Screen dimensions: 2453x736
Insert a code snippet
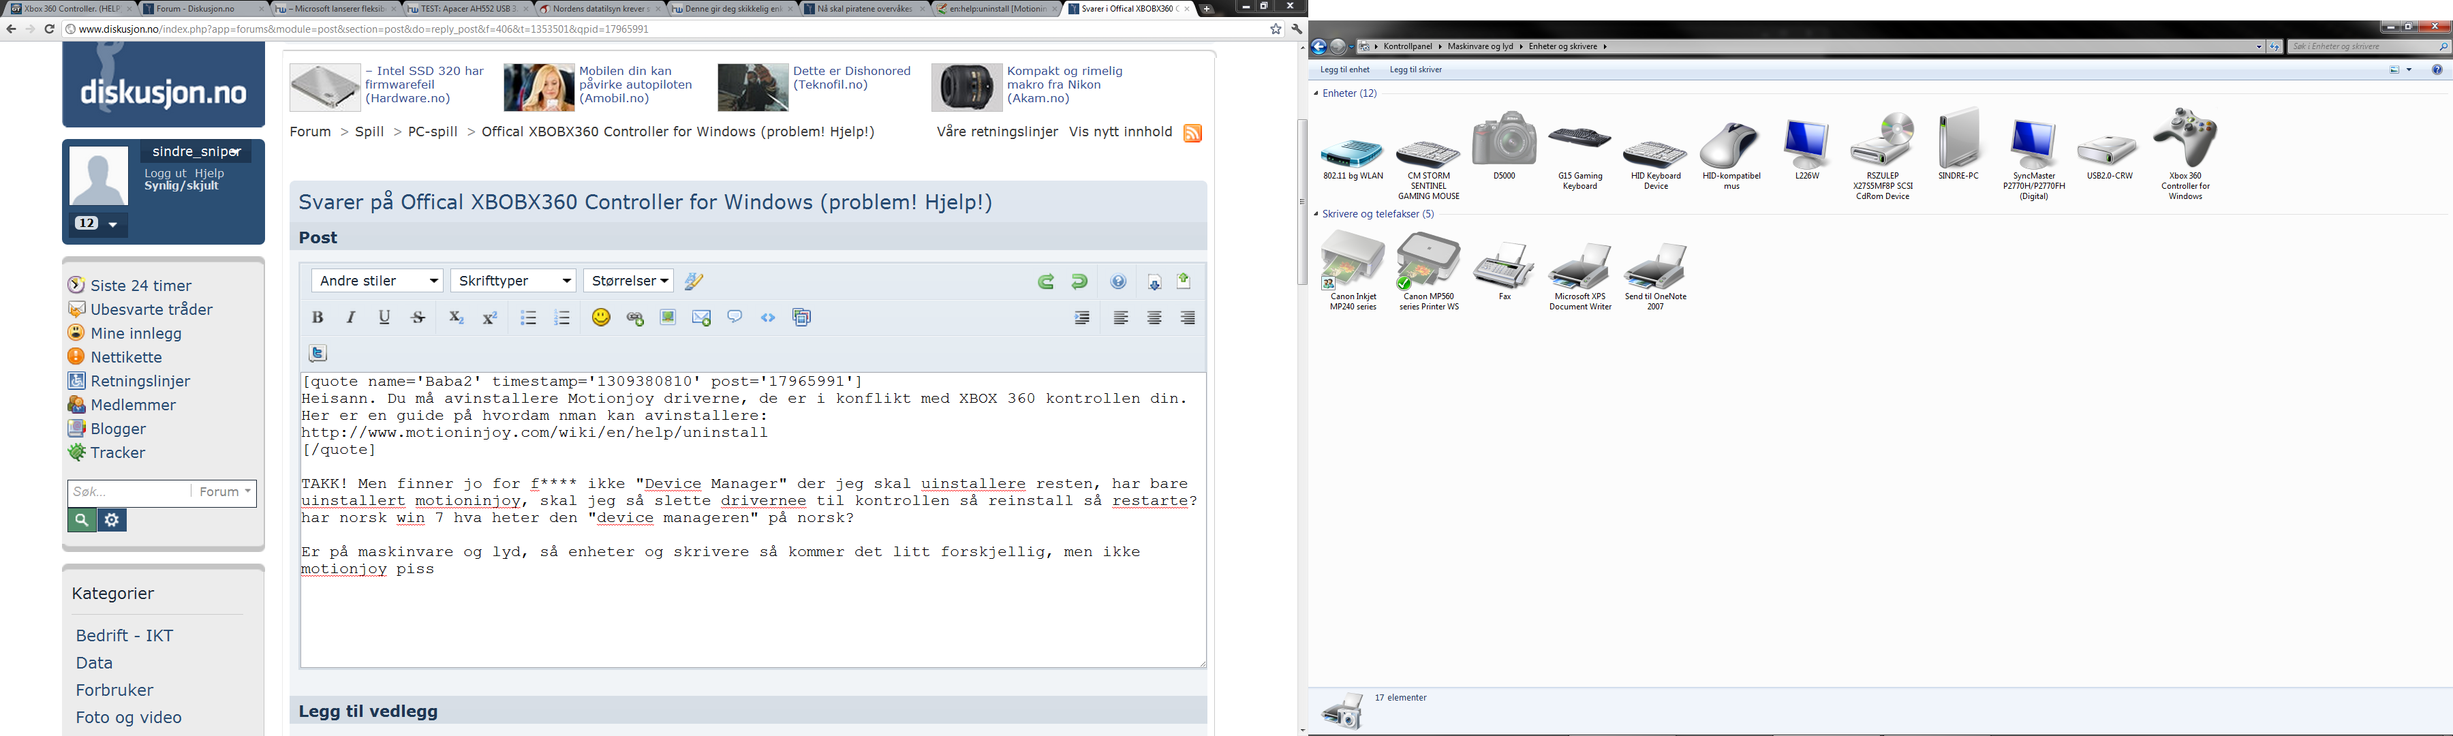point(767,317)
